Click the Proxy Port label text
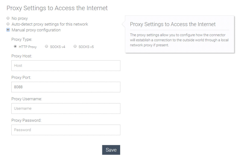240x159 pixels. click(21, 78)
